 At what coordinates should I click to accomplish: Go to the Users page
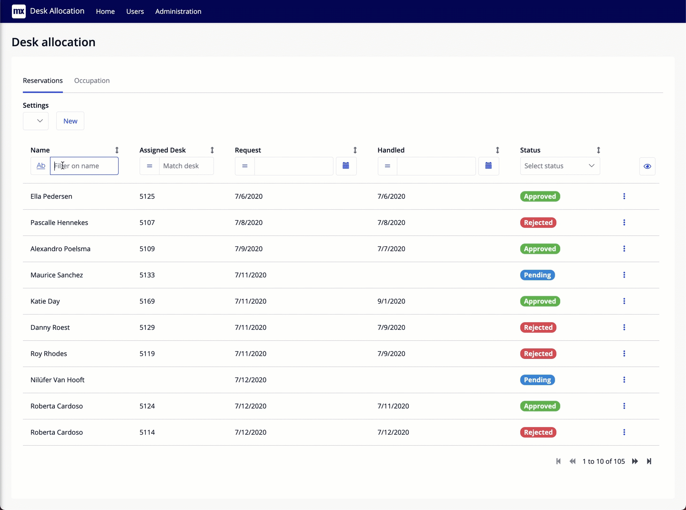click(135, 11)
